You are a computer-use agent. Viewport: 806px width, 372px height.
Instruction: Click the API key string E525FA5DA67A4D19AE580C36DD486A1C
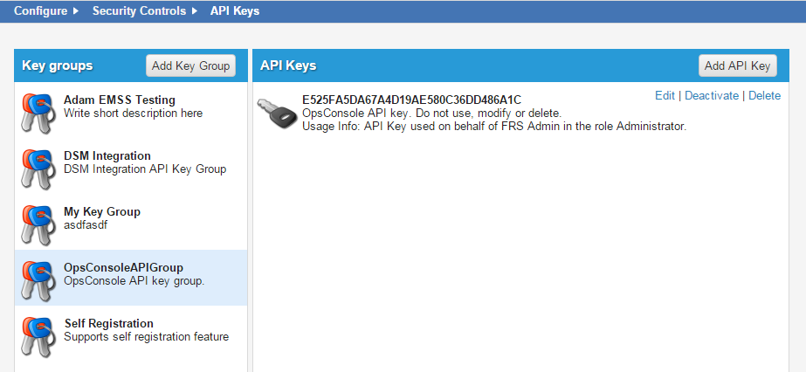click(411, 100)
